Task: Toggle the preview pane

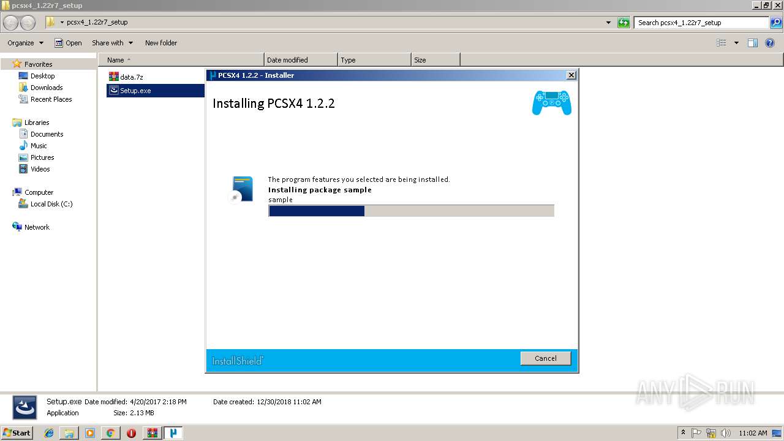Action: click(753, 43)
